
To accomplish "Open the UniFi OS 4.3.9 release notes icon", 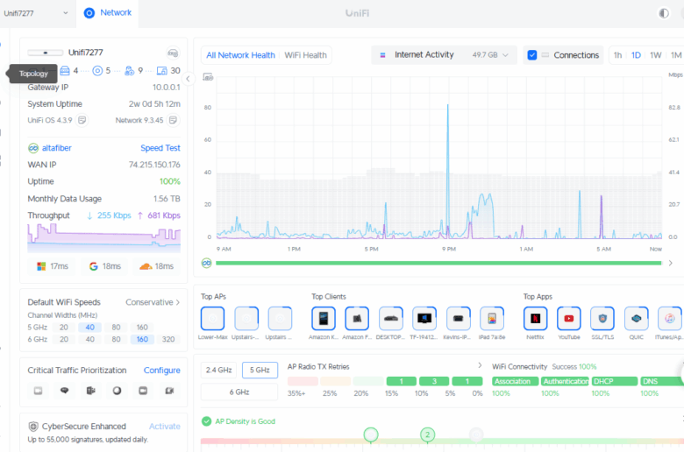I will point(82,120).
